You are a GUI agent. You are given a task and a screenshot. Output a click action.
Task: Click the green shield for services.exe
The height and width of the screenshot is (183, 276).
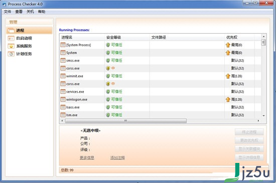point(108,92)
